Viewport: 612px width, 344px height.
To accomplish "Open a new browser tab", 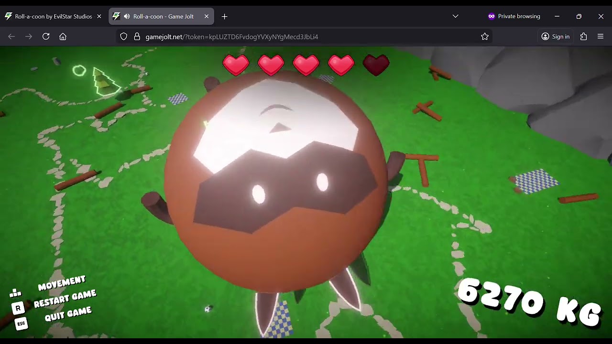I will [224, 16].
